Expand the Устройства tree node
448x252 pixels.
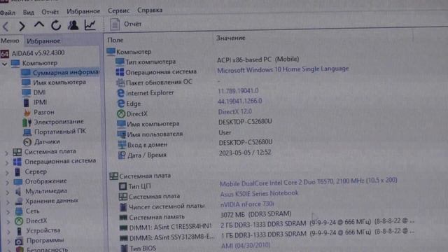8,232
